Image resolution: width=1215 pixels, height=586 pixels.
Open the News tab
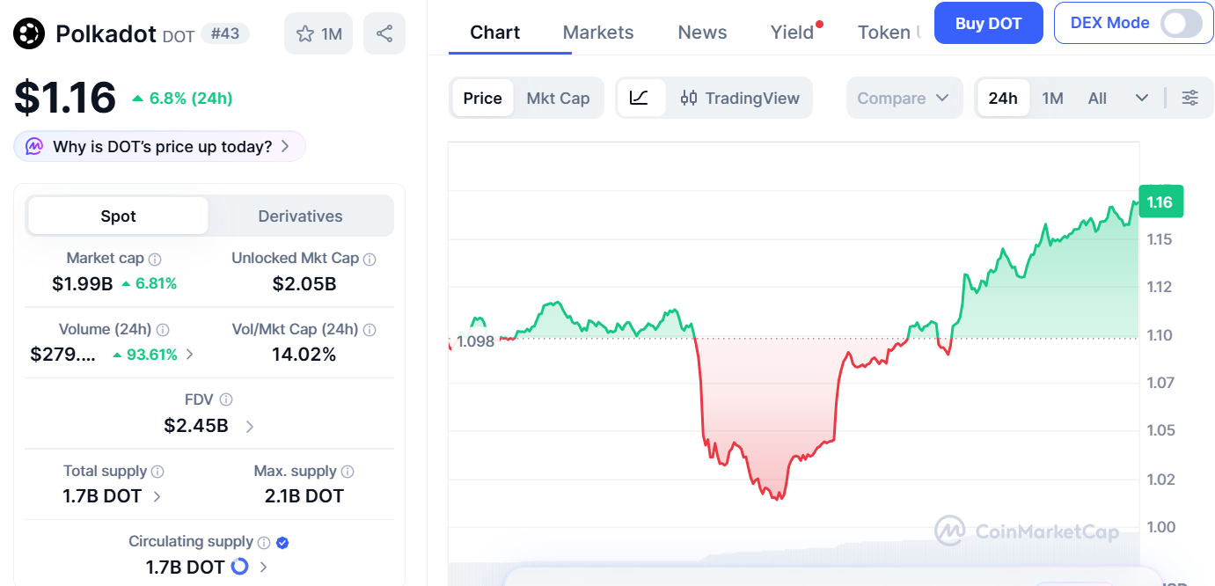[702, 33]
